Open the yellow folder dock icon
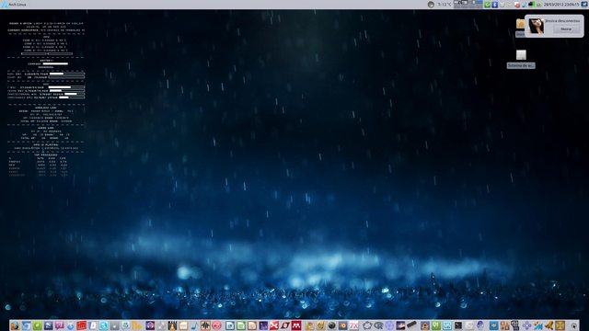Image resolution: width=589 pixels, height=331 pixels. 136,325
